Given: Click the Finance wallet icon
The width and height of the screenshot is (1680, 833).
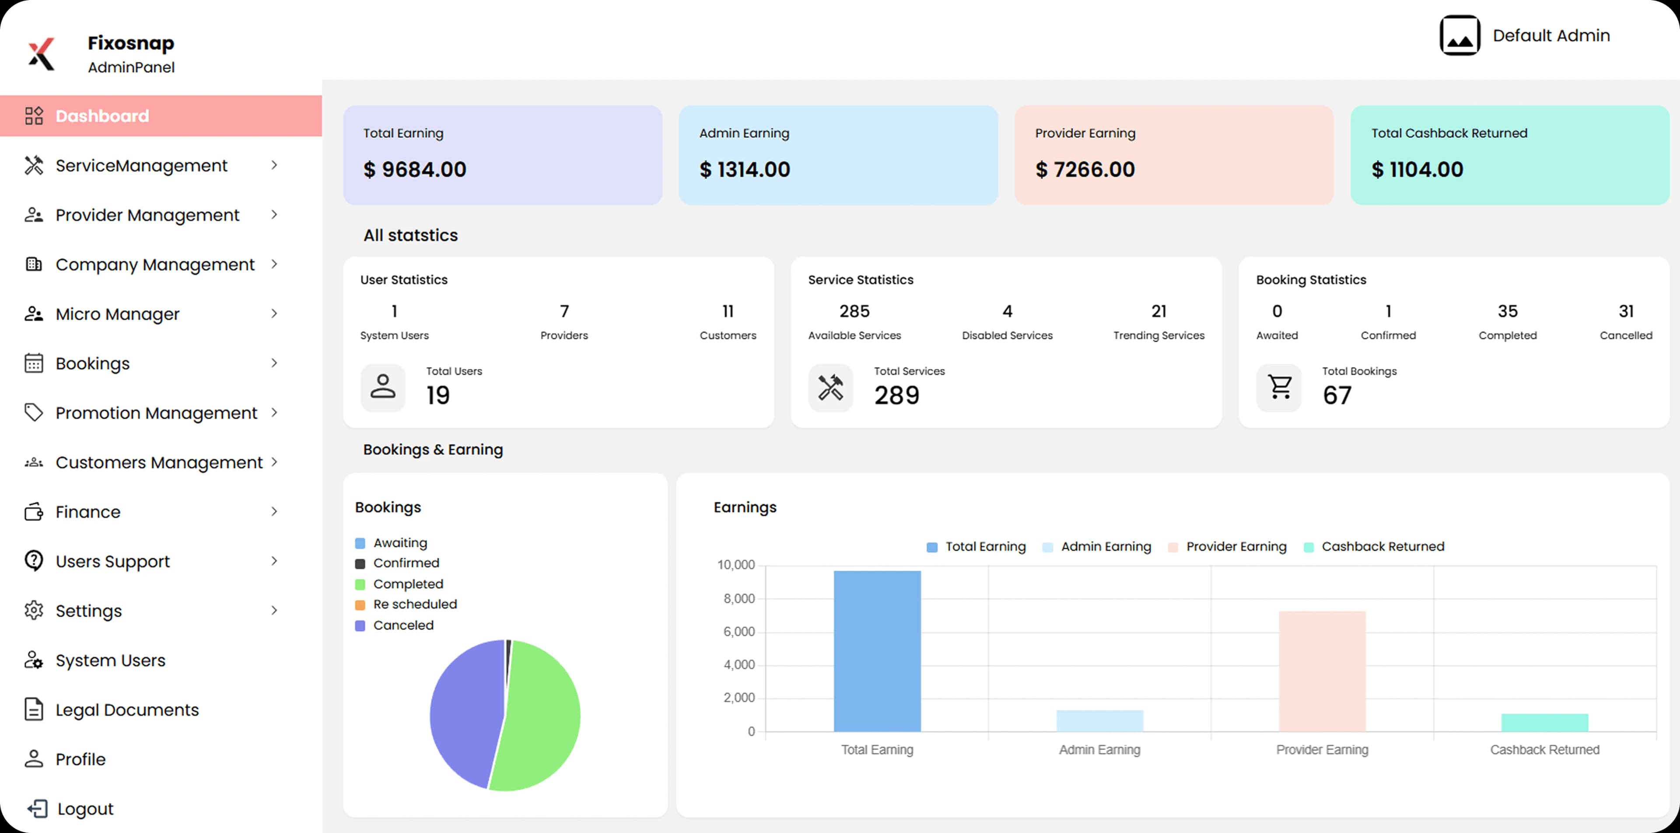Looking at the screenshot, I should (x=34, y=511).
